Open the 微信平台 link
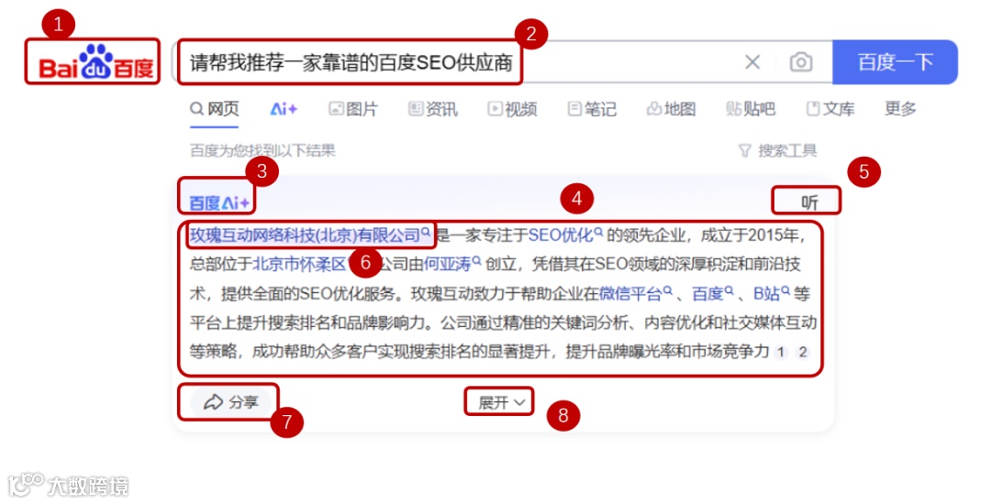This screenshot has width=991, height=504. tap(635, 293)
